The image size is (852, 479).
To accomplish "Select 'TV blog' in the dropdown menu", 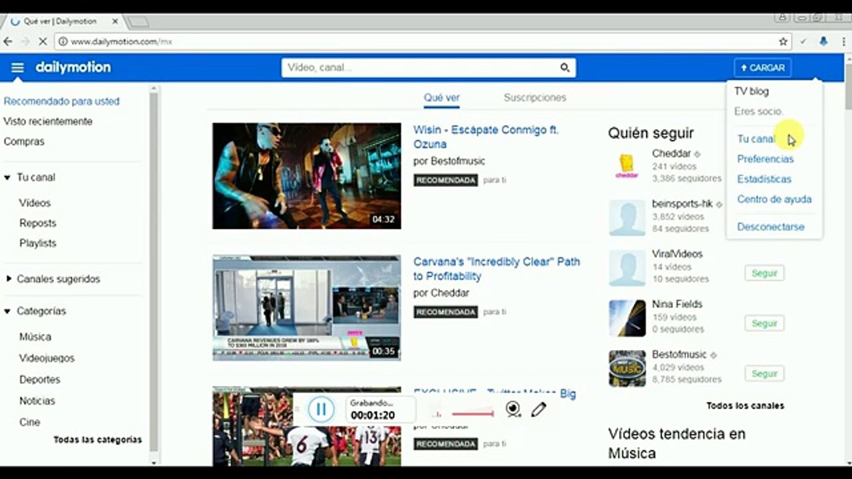I will tap(751, 91).
